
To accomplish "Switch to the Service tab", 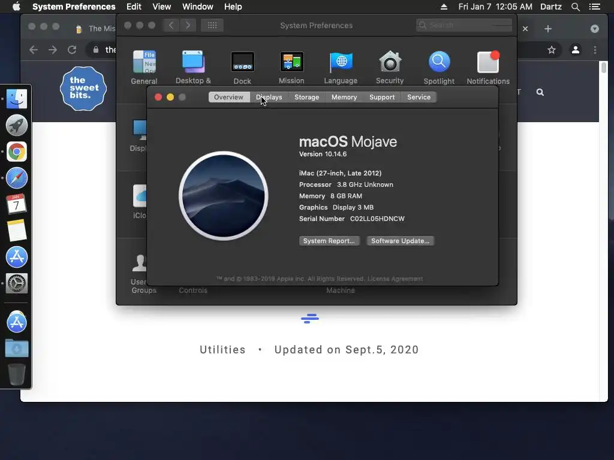I will [x=419, y=97].
